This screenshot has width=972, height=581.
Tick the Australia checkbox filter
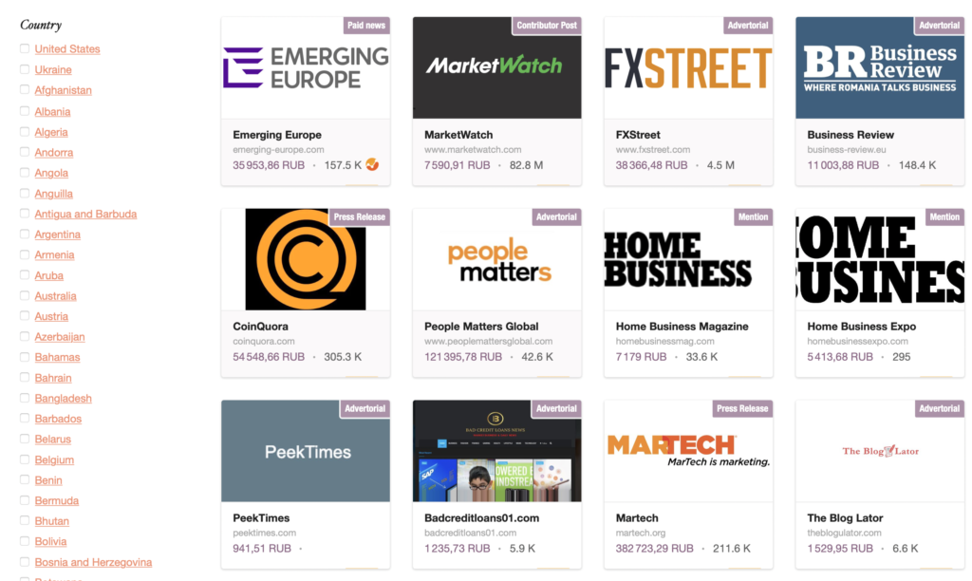pyautogui.click(x=24, y=295)
